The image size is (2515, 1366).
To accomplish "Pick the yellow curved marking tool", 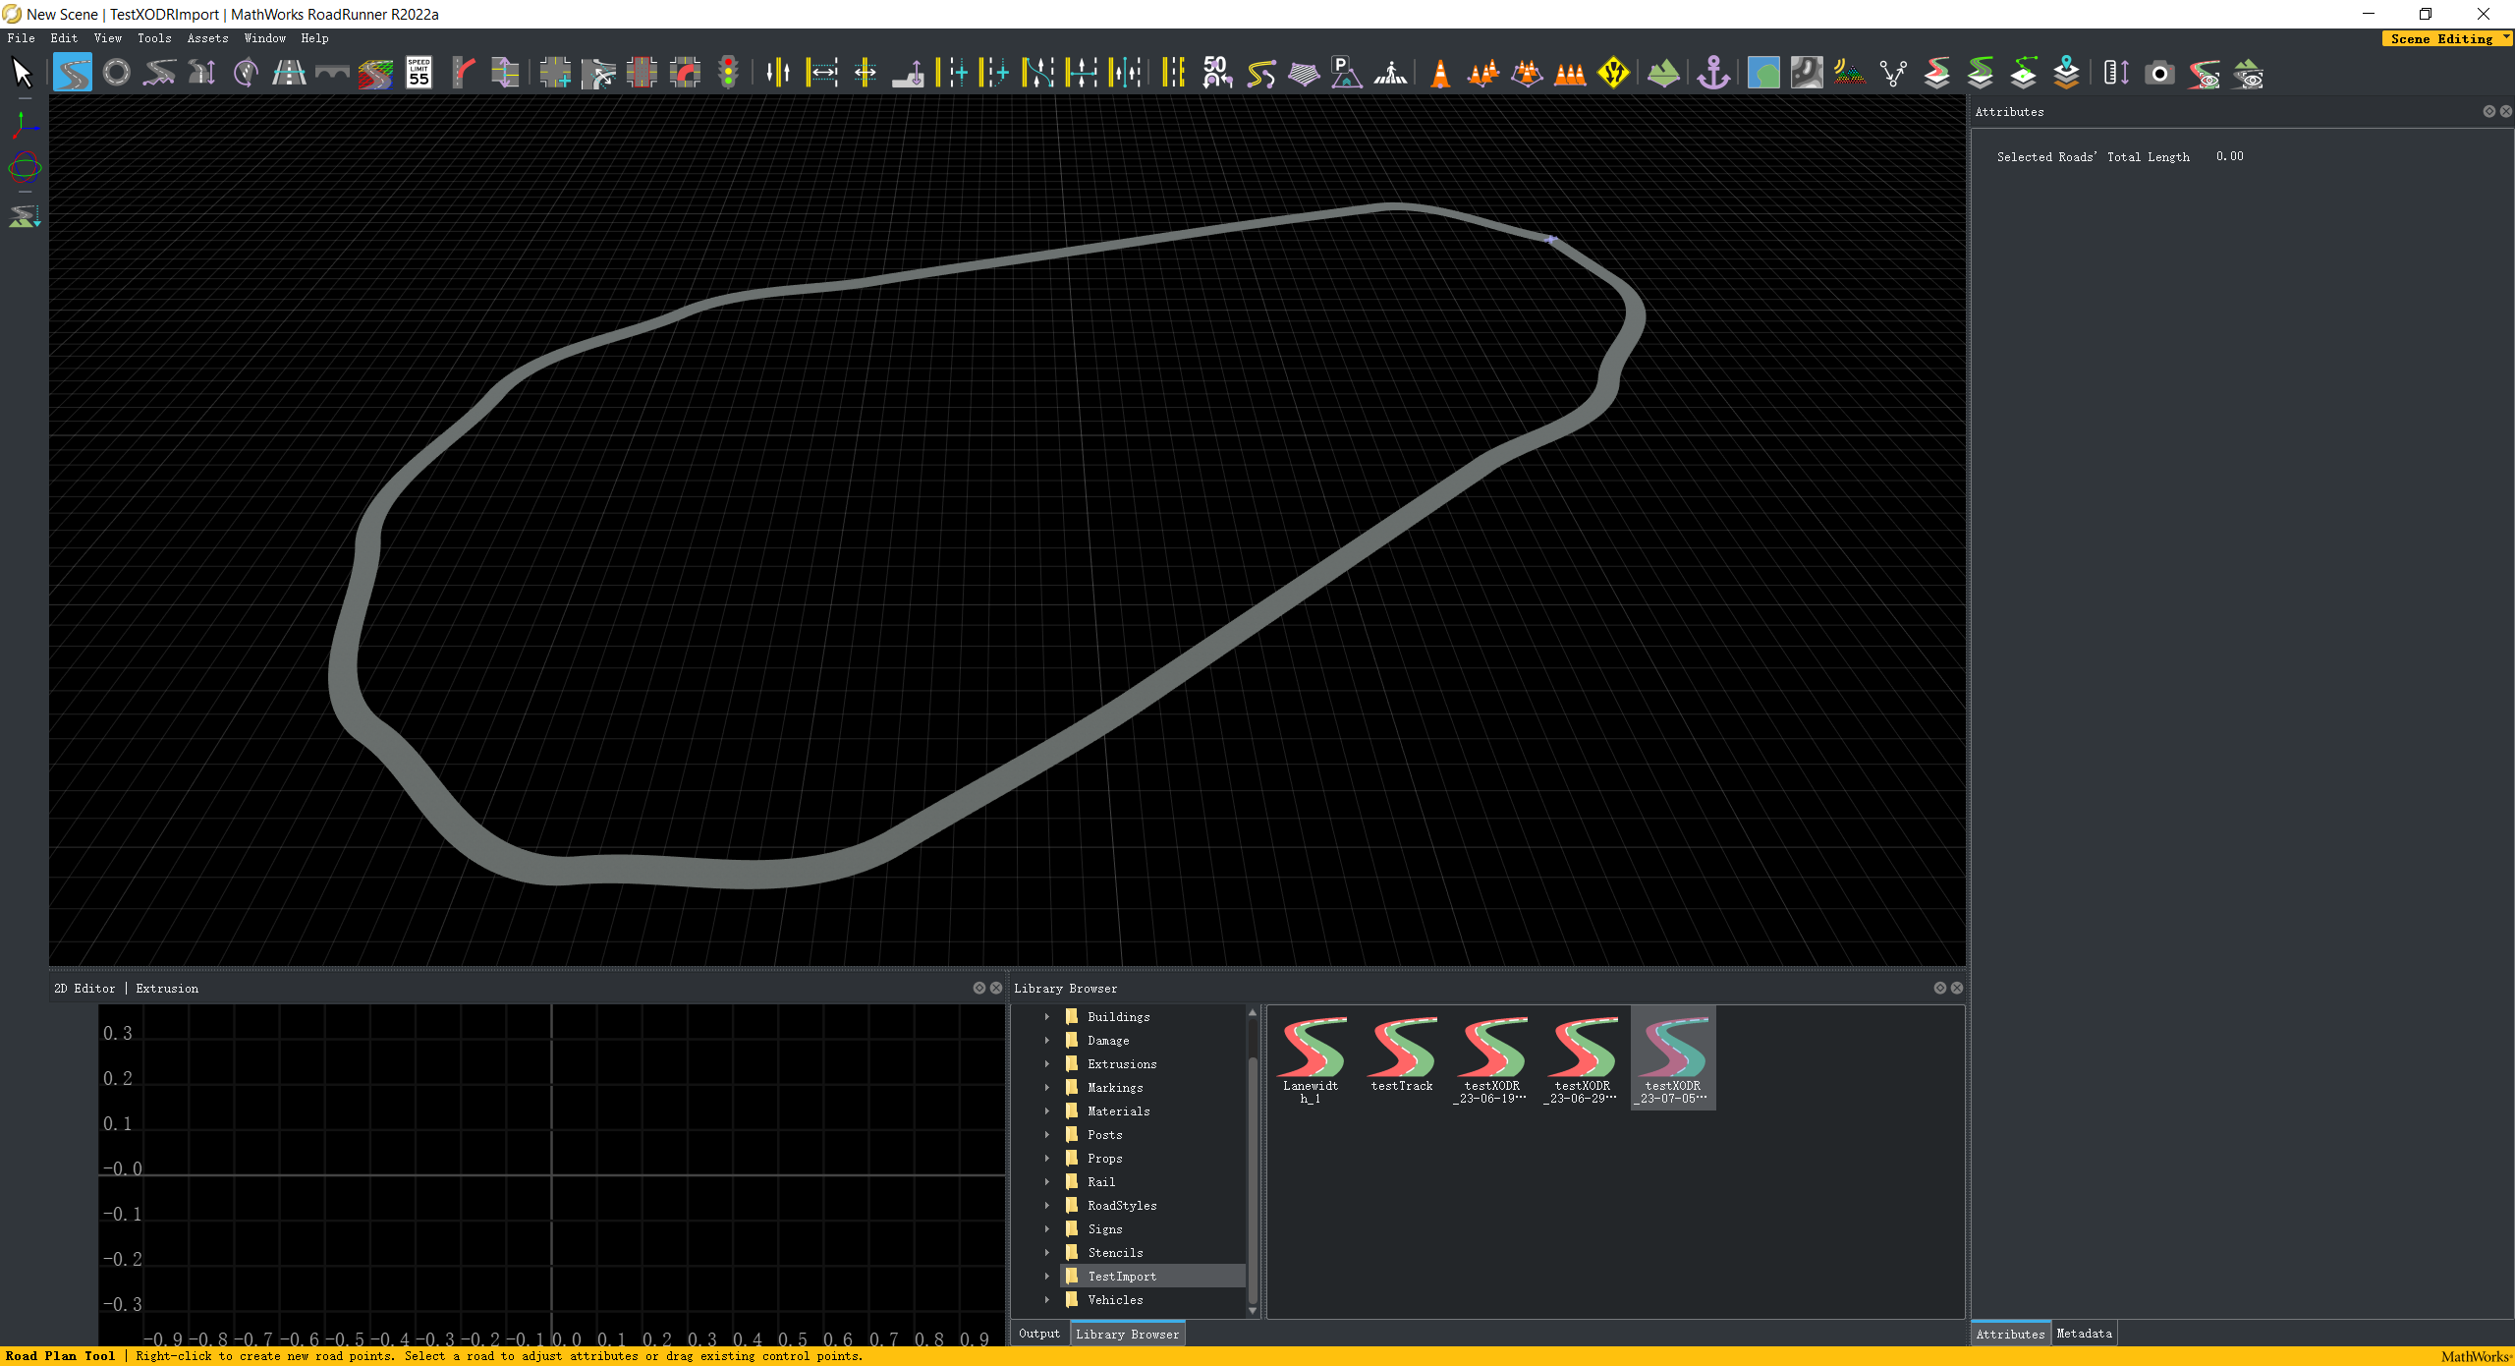I will coord(1260,73).
